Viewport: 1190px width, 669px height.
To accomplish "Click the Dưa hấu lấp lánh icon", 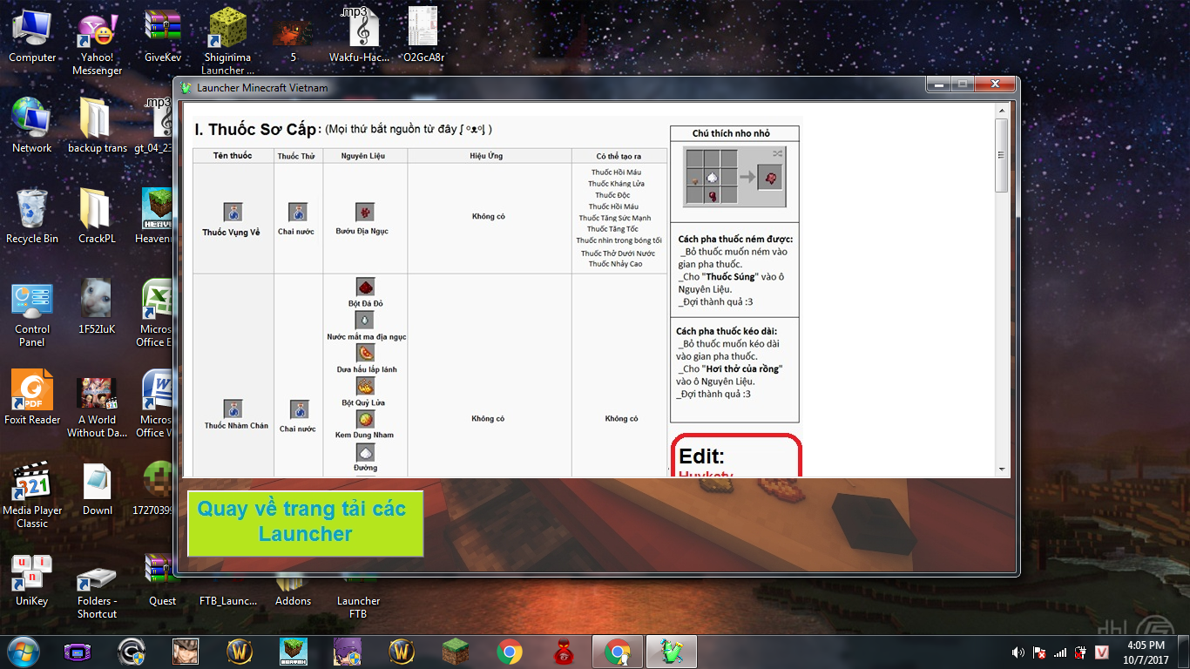I will 365,353.
